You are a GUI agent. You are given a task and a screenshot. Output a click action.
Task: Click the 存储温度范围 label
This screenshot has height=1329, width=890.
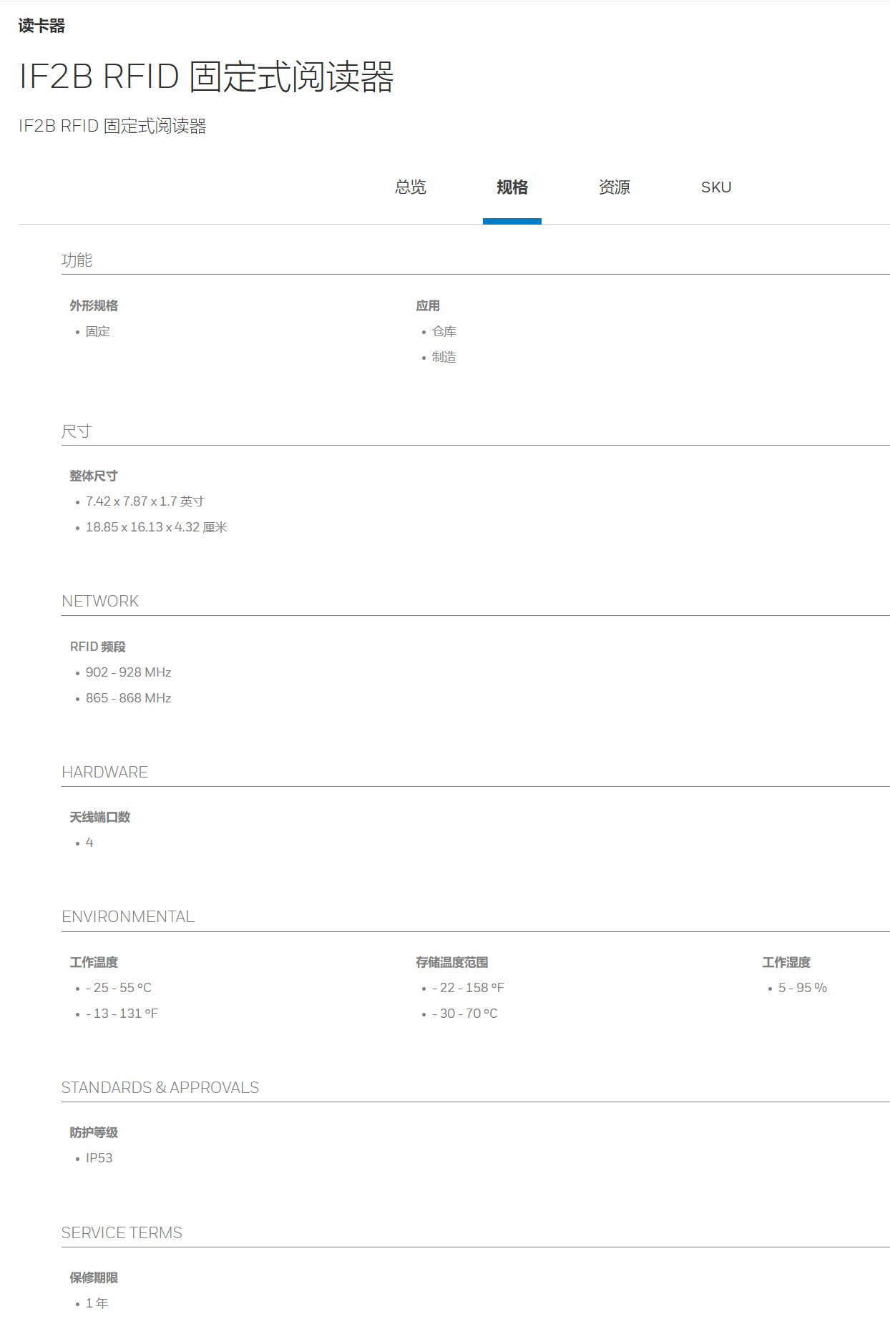[x=451, y=963]
